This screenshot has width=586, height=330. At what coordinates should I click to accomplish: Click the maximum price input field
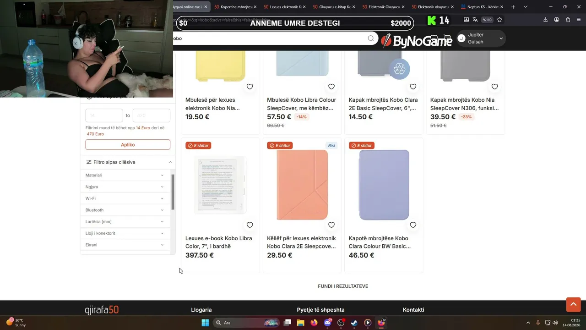coord(152,115)
